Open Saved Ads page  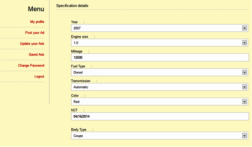click(x=37, y=55)
